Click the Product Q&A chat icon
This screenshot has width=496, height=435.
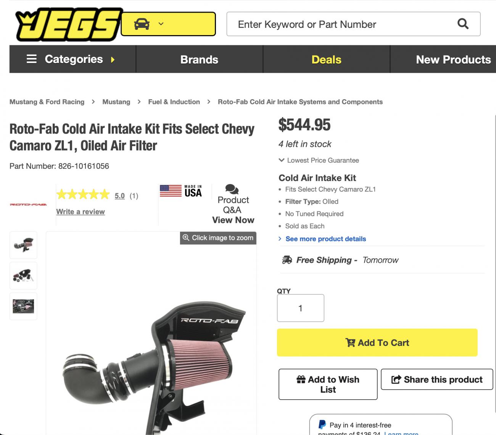pyautogui.click(x=232, y=189)
